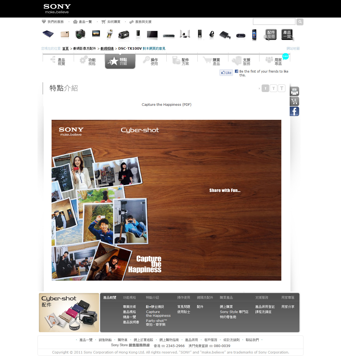Open the PlayStation 3 console icon
Image resolution: width=341 pixels, height=357 pixels.
[x=225, y=35]
